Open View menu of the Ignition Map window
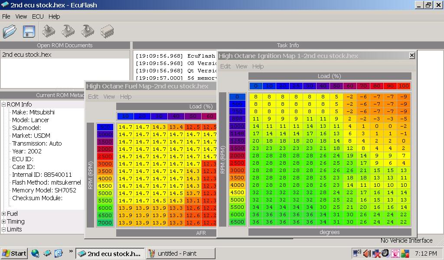The image size is (444, 260). tap(241, 66)
